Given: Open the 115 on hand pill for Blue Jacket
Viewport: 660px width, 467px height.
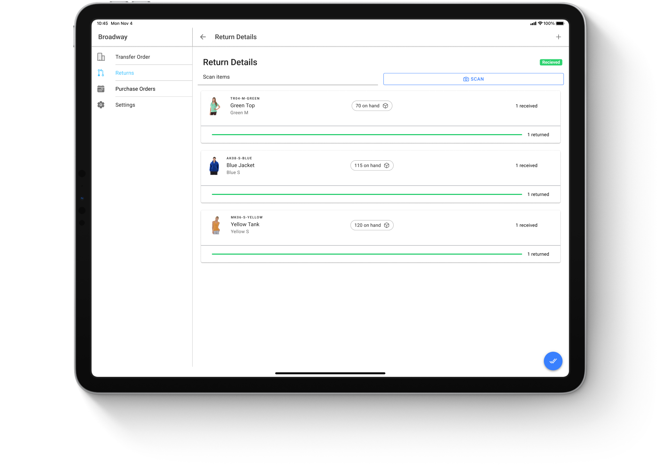Looking at the screenshot, I should tap(372, 165).
